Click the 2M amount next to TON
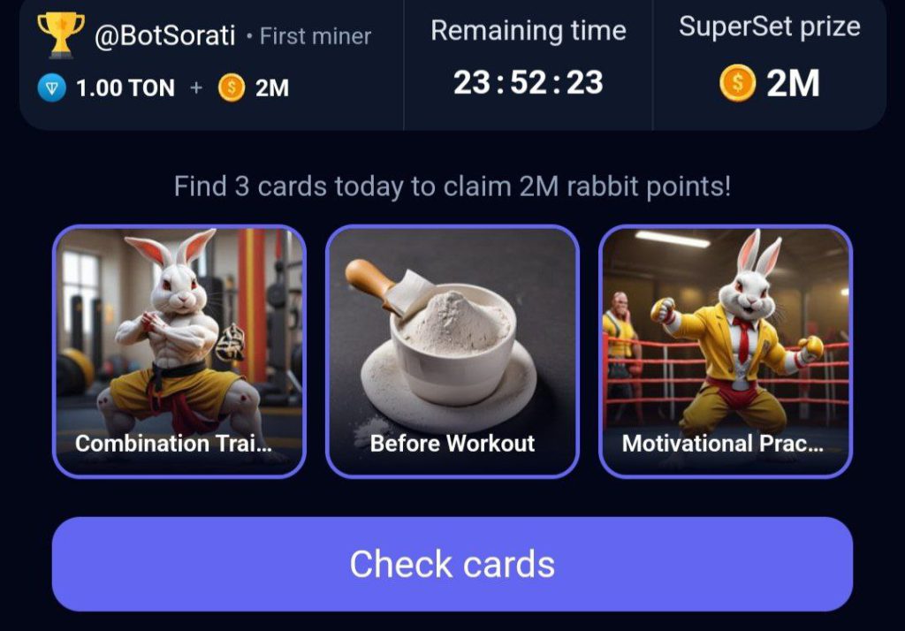Viewport: 905px width, 631px height. click(x=272, y=88)
